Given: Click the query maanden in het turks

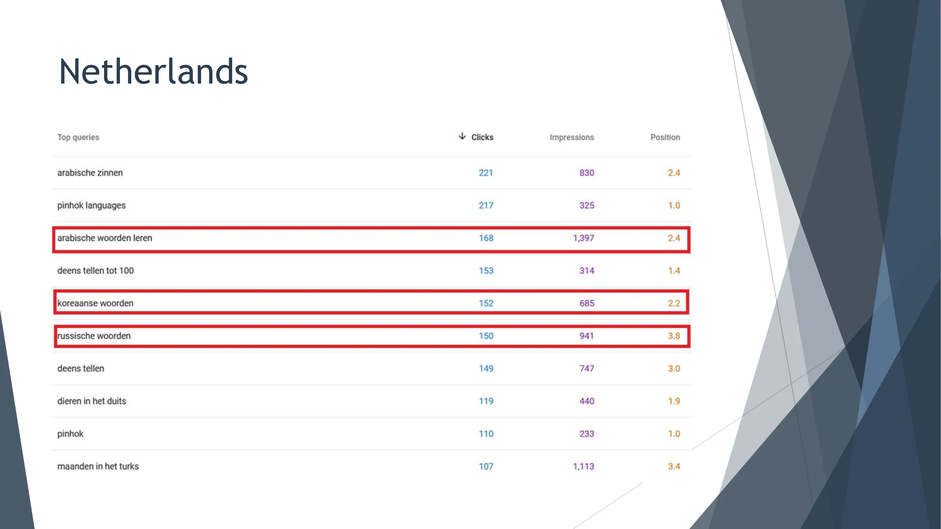Looking at the screenshot, I should [x=98, y=466].
